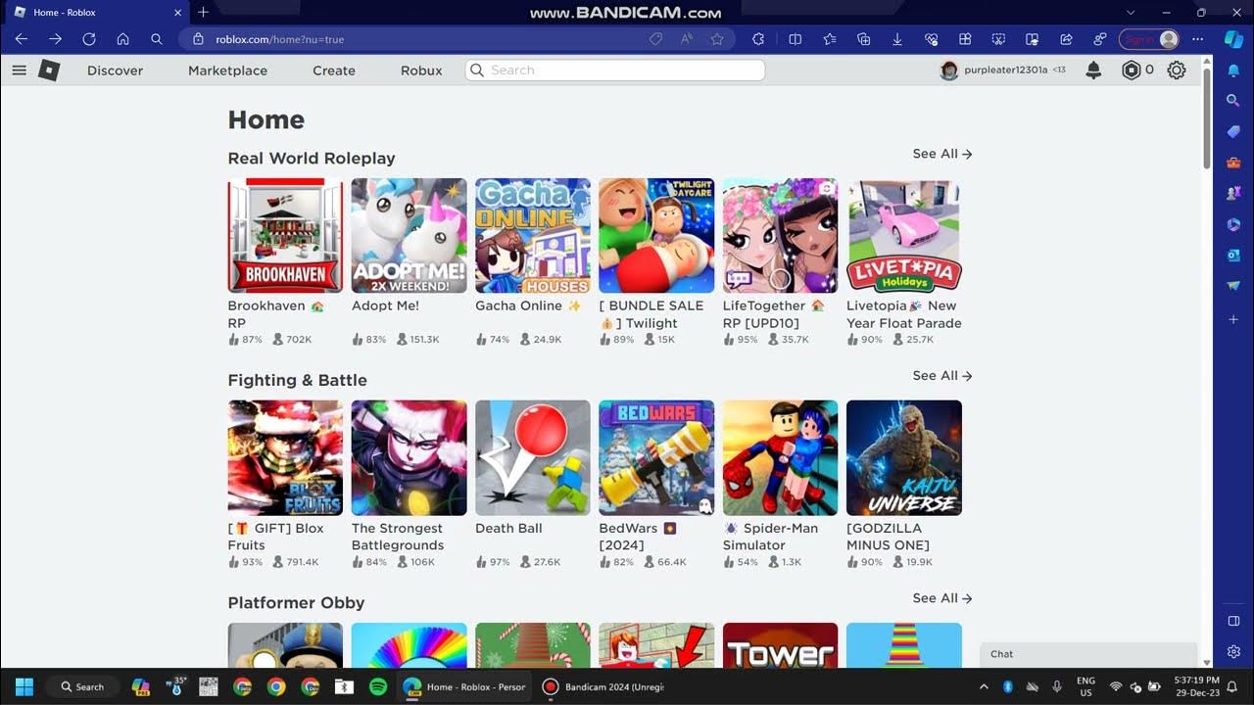This screenshot has width=1254, height=705.
Task: Open the Twilight Daycare game thumbnail
Action: 656,235
